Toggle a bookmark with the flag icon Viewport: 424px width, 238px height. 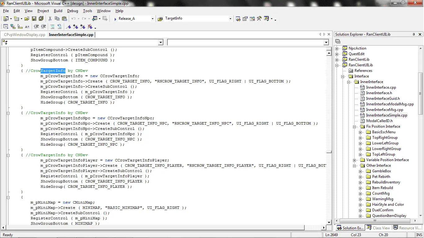(x=69, y=27)
